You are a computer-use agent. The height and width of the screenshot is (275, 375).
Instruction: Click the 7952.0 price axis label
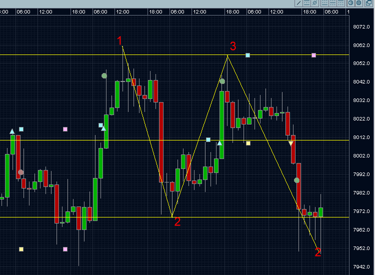pyautogui.click(x=361, y=248)
